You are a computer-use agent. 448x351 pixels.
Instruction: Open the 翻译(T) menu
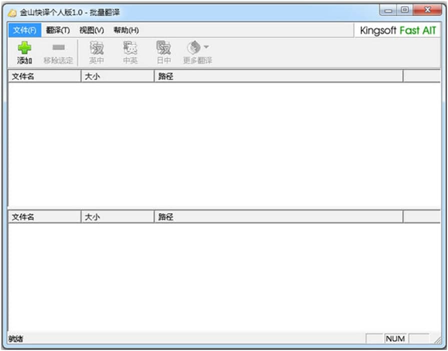point(58,30)
